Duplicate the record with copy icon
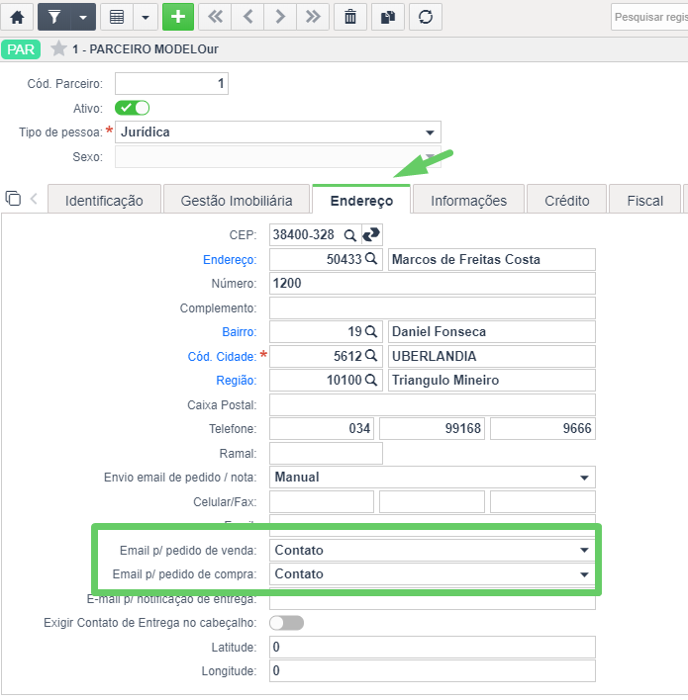 click(x=388, y=17)
